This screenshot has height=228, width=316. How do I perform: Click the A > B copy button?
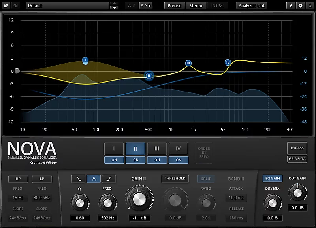[x=146, y=6]
